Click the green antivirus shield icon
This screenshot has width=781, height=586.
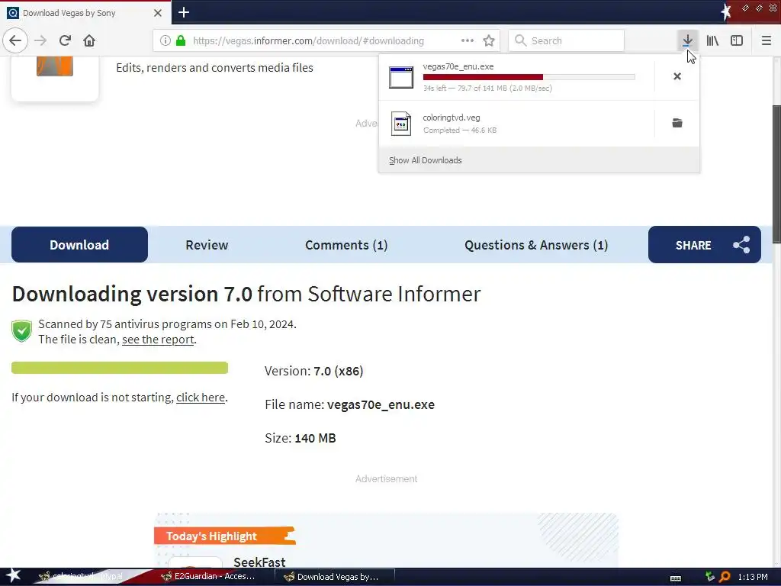[x=22, y=331]
